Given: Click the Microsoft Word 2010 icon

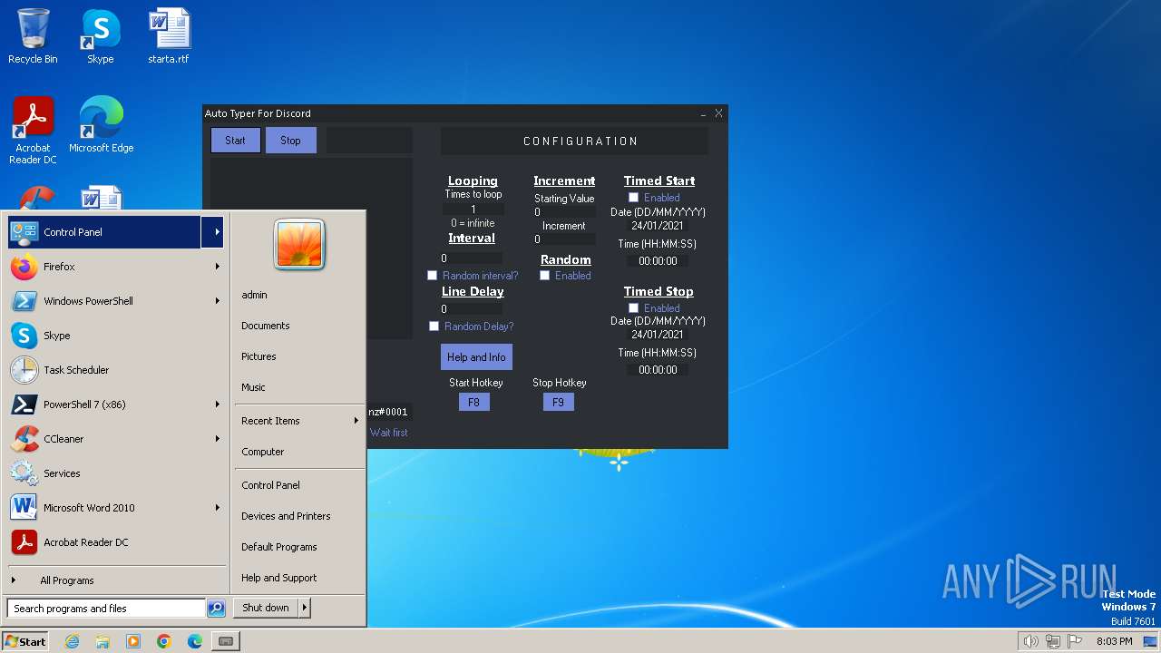Looking at the screenshot, I should pos(24,508).
